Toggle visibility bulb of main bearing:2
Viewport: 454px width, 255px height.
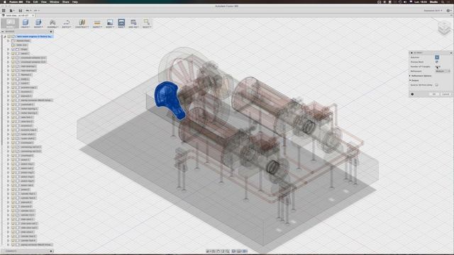pyautogui.click(x=13, y=71)
